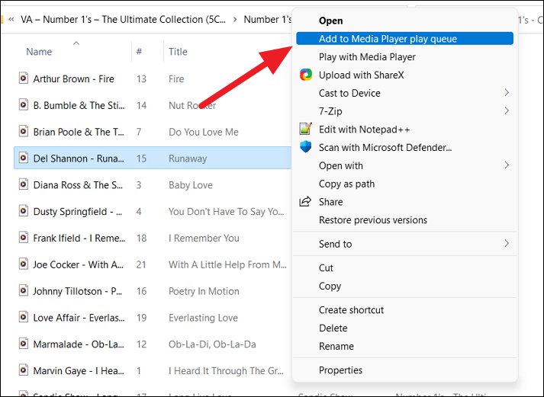Click the Frank Ifield file icon
The width and height of the screenshot is (544, 397).
click(23, 238)
